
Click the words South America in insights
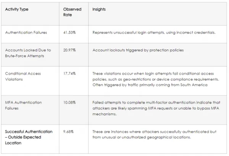(x=195, y=85)
